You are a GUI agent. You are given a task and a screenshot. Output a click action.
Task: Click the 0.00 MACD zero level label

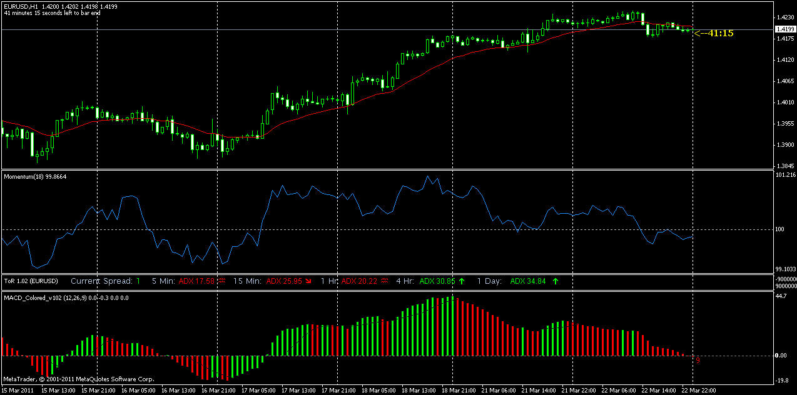click(x=781, y=356)
